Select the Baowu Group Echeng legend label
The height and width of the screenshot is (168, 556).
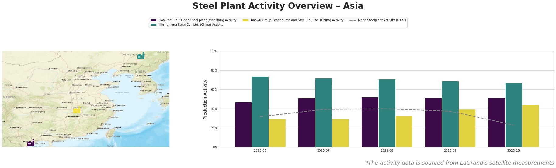point(297,20)
